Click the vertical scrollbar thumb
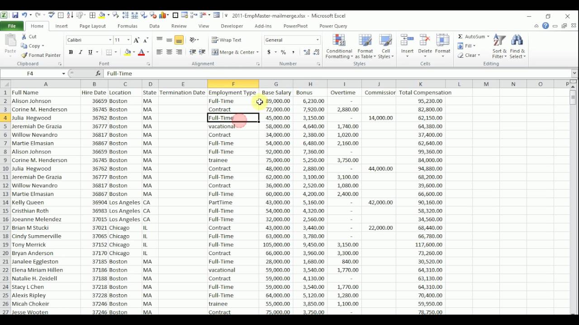 tap(573, 97)
